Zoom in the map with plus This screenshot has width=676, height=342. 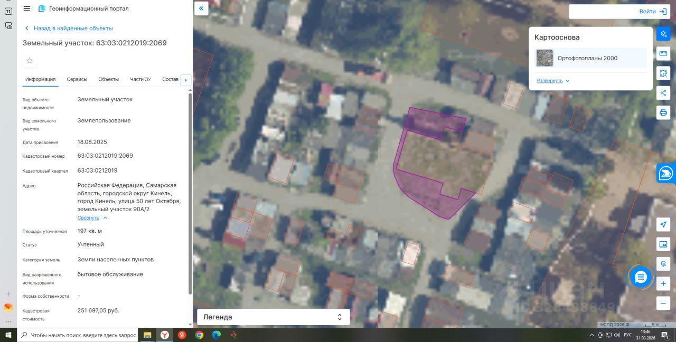pyautogui.click(x=663, y=283)
